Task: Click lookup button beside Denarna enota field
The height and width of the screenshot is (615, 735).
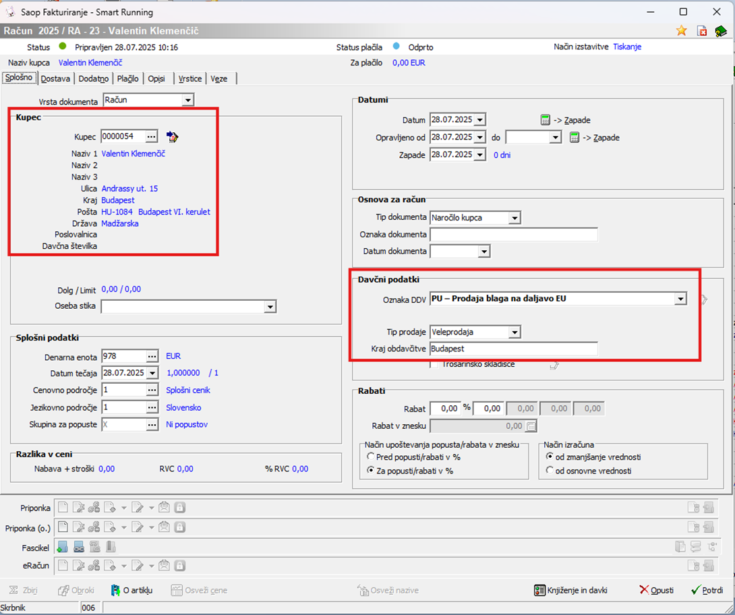Action: click(152, 357)
